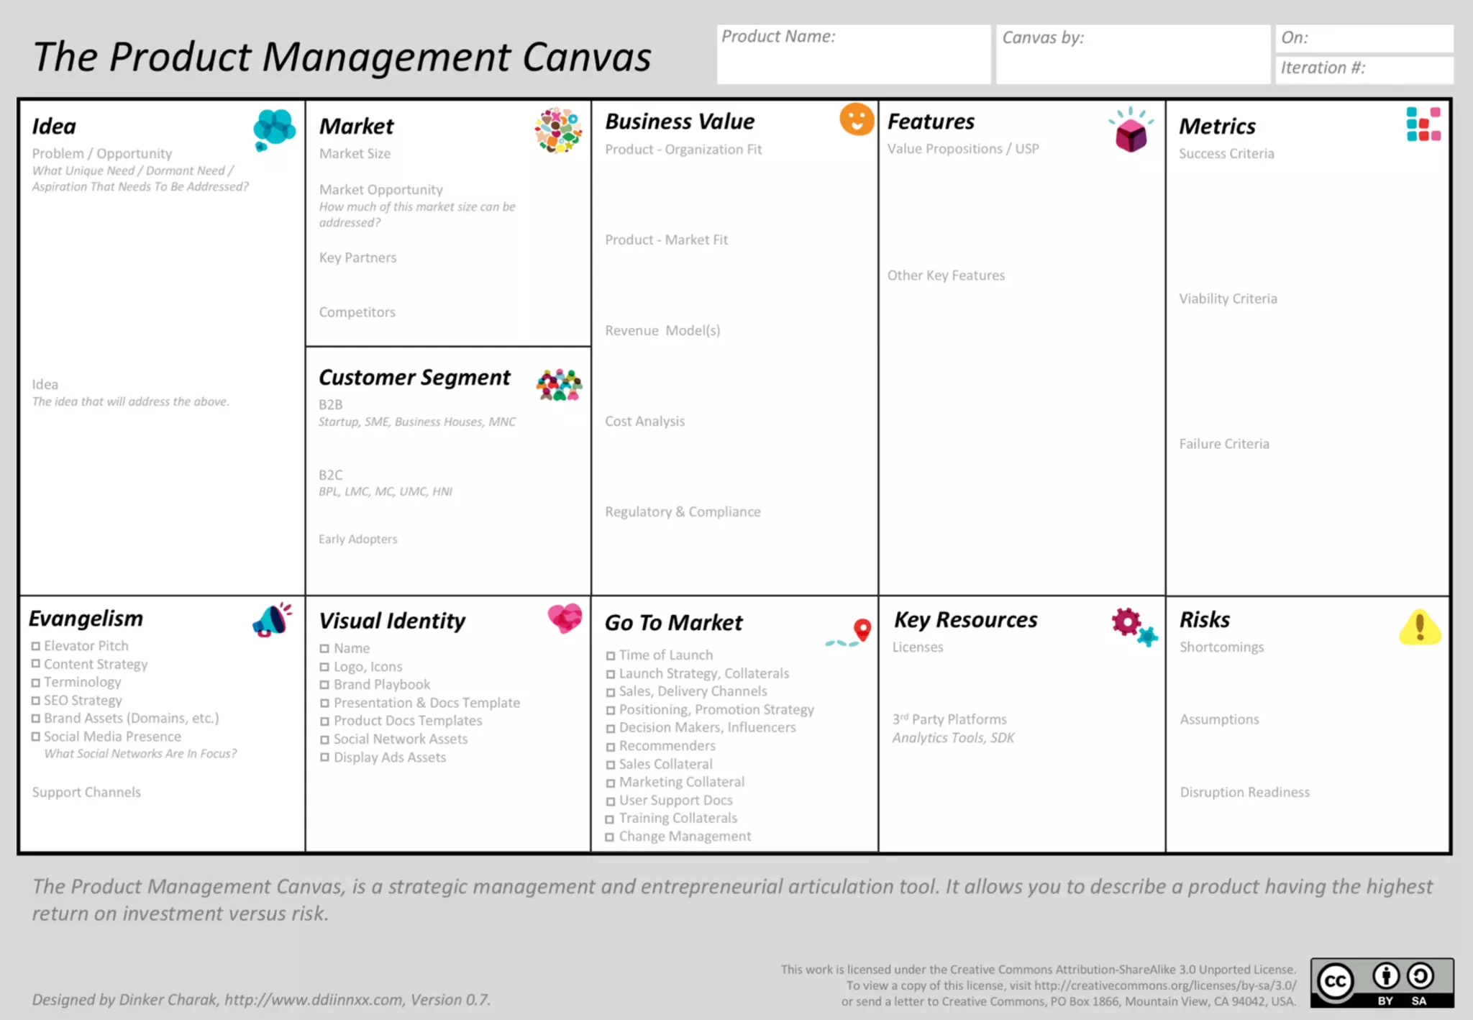Viewport: 1473px width, 1020px height.
Task: Click the Product - Market Fit label
Action: (666, 240)
